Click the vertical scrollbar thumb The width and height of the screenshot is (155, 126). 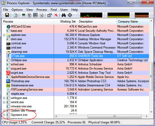(151, 76)
